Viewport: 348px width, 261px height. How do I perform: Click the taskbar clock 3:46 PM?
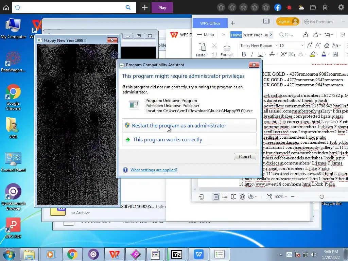point(331,254)
